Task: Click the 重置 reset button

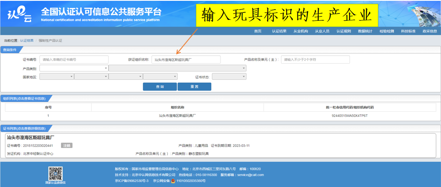Action: click(194, 86)
